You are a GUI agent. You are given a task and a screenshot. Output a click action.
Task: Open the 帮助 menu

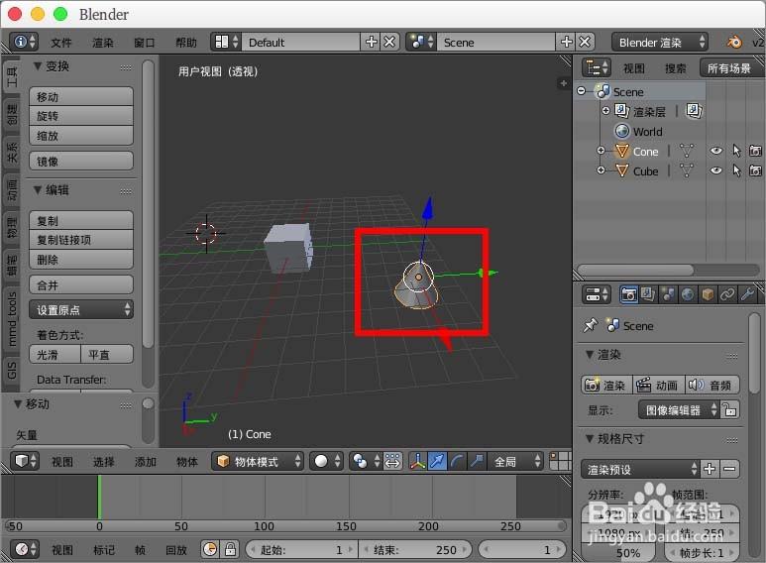click(186, 43)
